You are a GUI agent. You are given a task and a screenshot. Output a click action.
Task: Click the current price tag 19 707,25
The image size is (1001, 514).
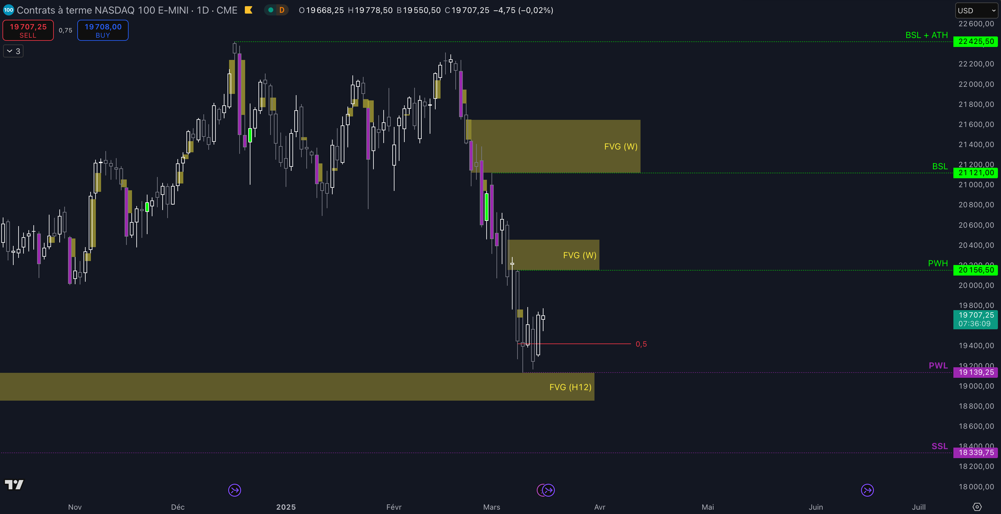pyautogui.click(x=975, y=319)
